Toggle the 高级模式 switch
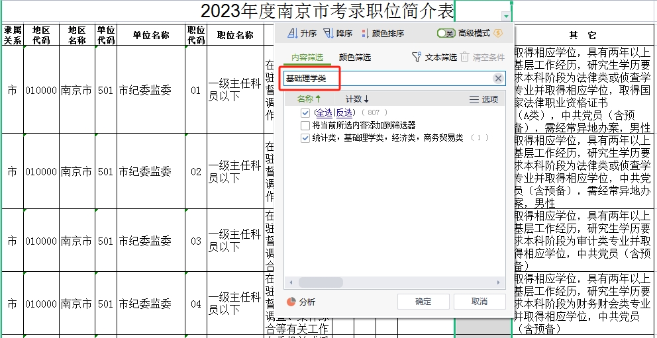The height and width of the screenshot is (338, 657). coord(446,33)
